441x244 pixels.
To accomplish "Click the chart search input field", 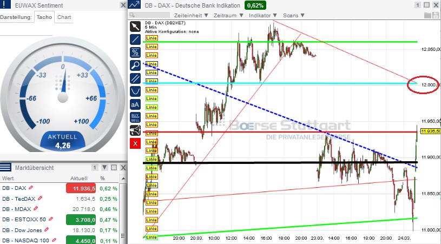I will 150,15.
